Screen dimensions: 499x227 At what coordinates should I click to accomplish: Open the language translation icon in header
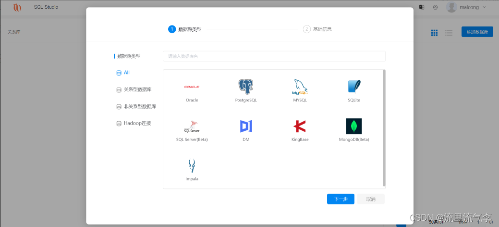pyautogui.click(x=422, y=7)
